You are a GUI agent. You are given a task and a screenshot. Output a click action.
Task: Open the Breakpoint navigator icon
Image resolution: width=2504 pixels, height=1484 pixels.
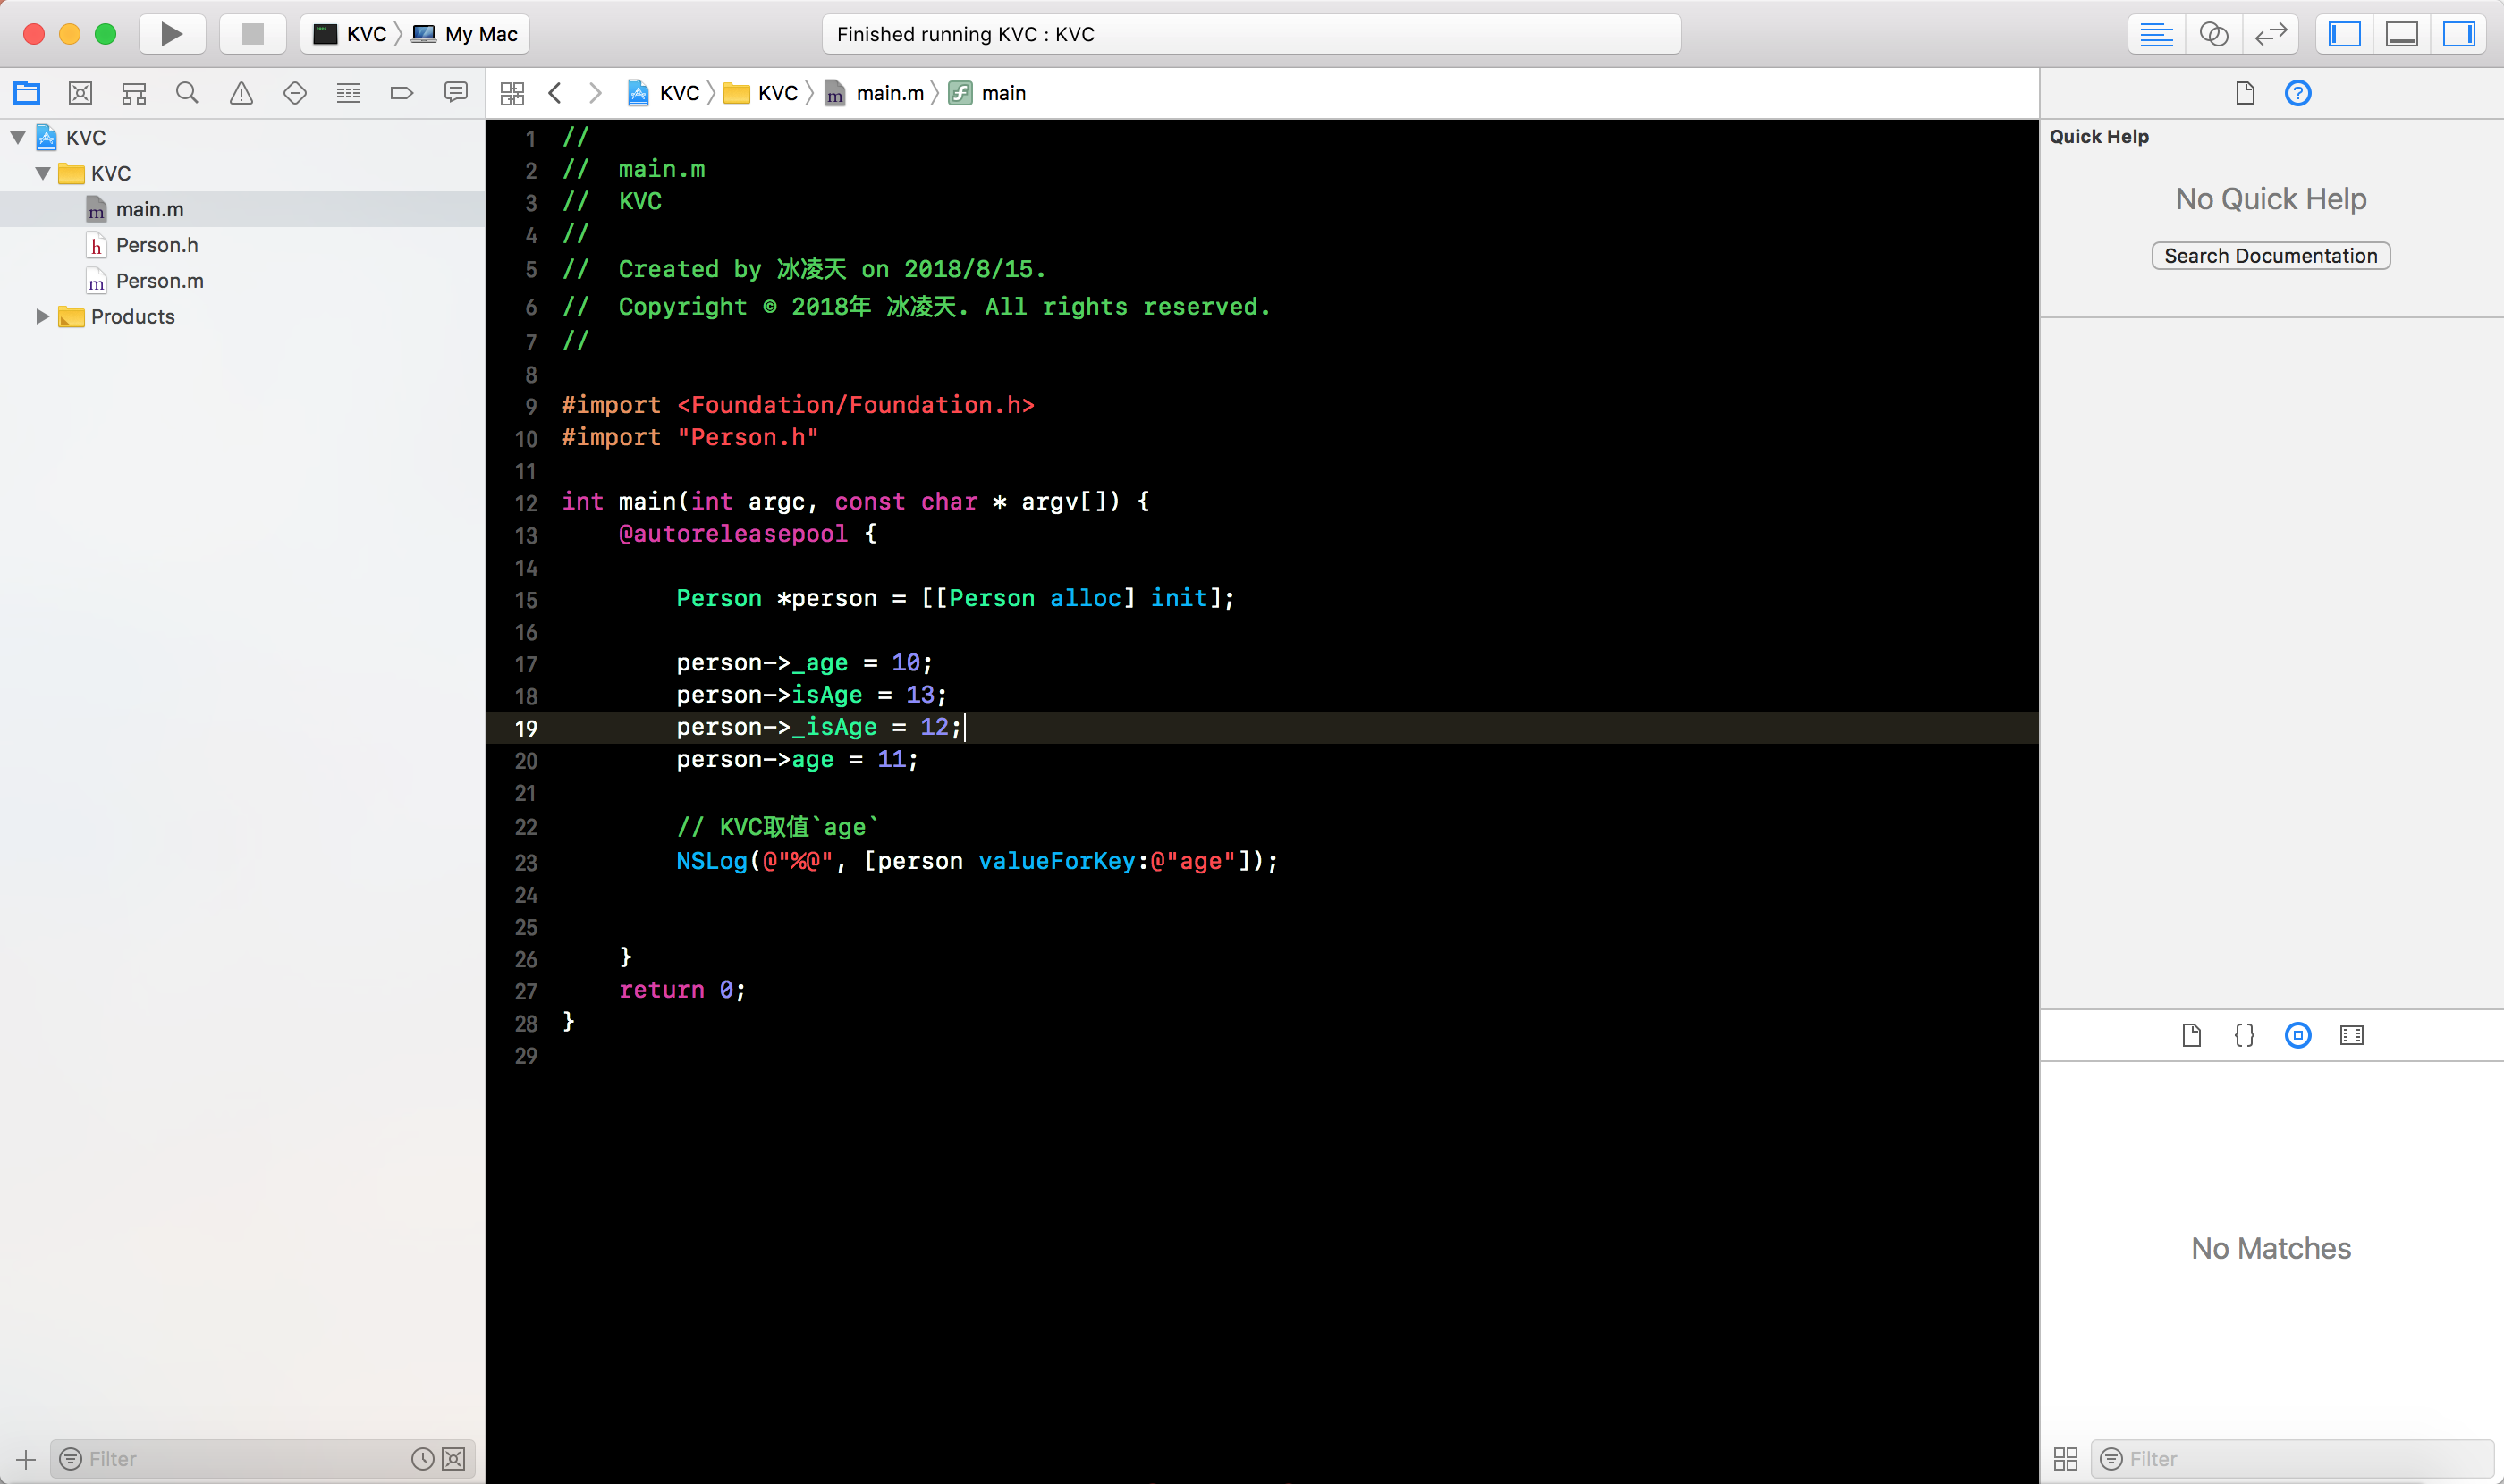402,93
